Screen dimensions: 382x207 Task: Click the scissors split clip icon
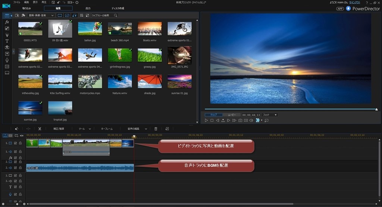point(40,129)
